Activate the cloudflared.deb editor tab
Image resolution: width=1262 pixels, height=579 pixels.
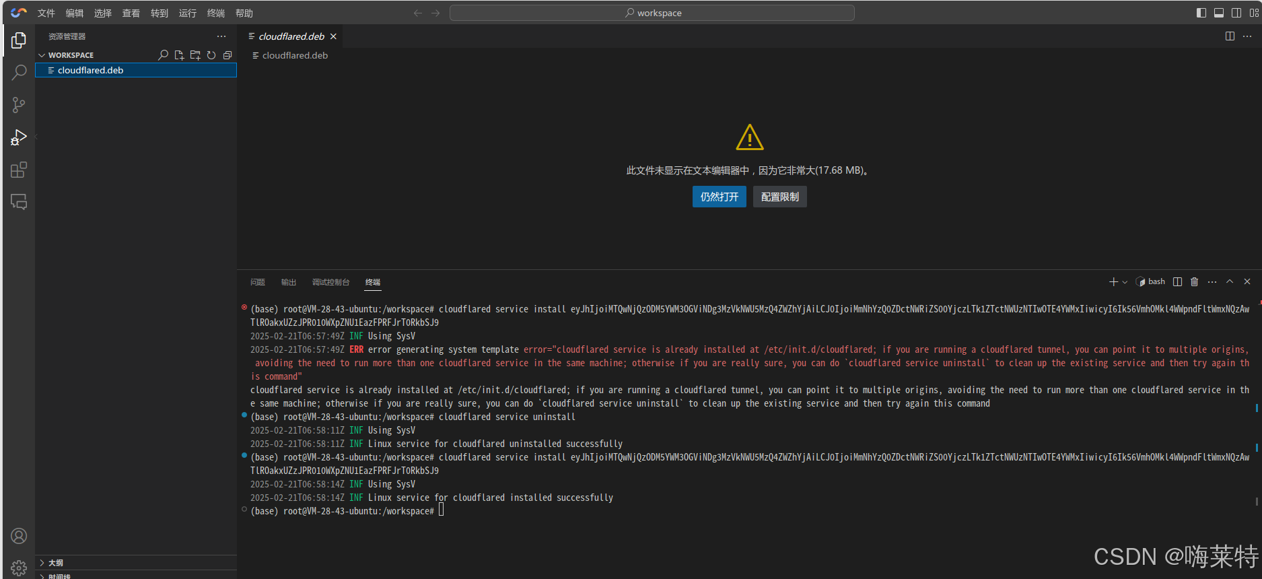[291, 36]
